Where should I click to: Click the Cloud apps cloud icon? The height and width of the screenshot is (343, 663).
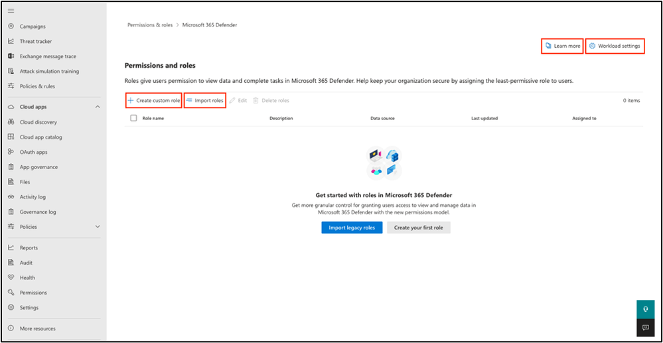11,107
